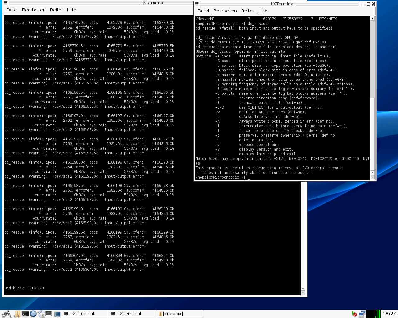Launch the terminal emulator icon in taskbar

click(x=25, y=314)
